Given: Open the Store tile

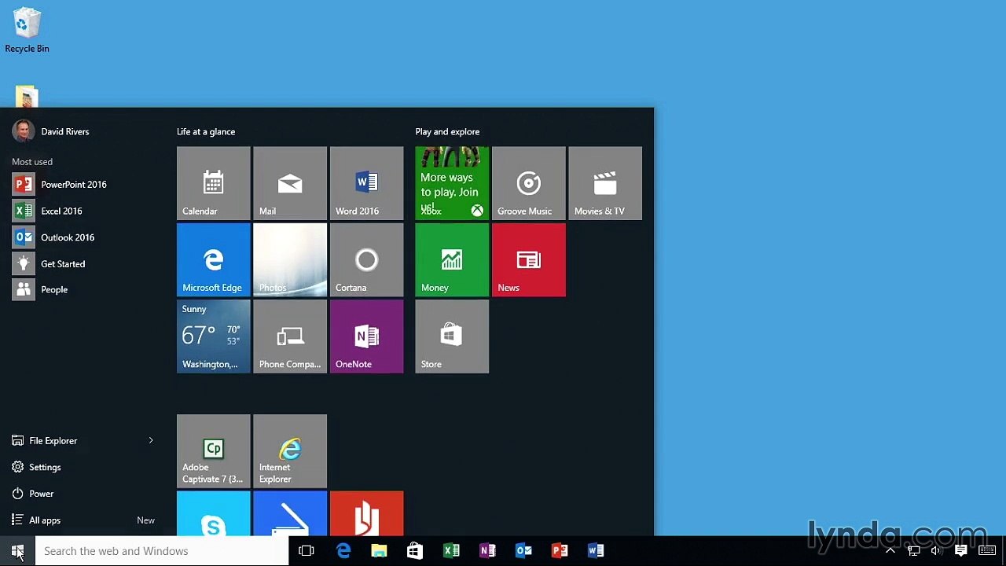Looking at the screenshot, I should click(x=452, y=336).
